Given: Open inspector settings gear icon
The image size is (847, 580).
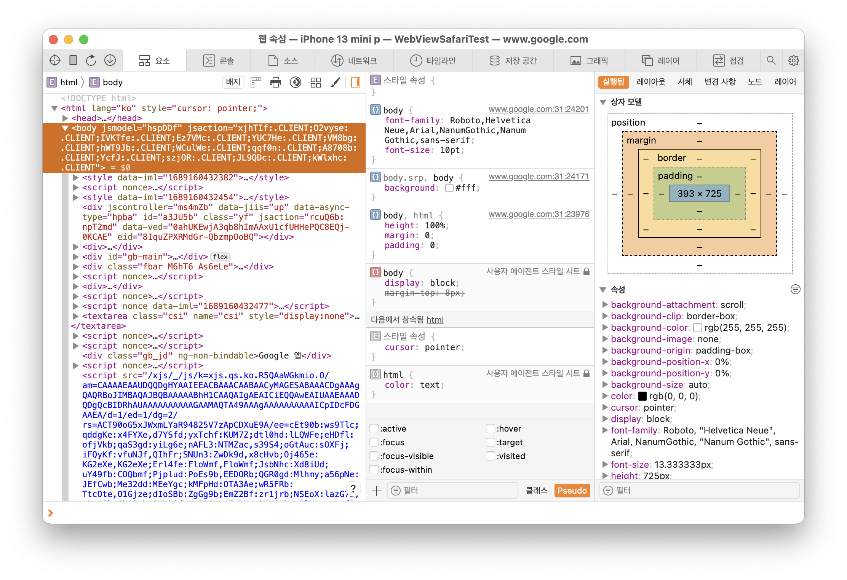Looking at the screenshot, I should coord(793,60).
